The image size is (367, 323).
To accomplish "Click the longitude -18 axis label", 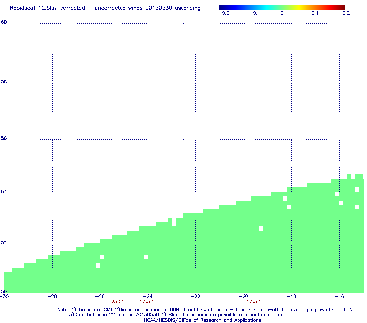I will 291,296.
